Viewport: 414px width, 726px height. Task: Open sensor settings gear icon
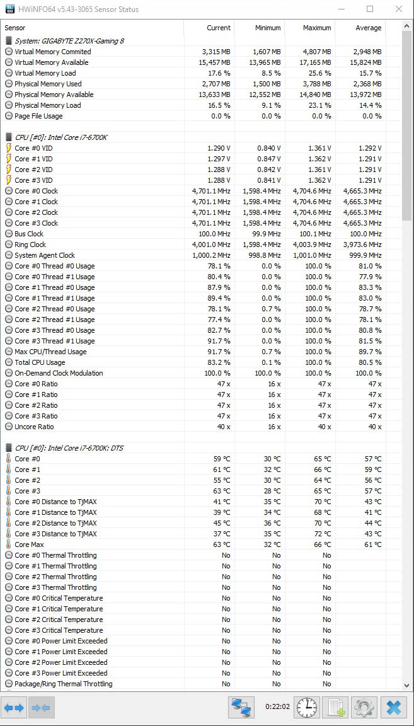coord(364,707)
